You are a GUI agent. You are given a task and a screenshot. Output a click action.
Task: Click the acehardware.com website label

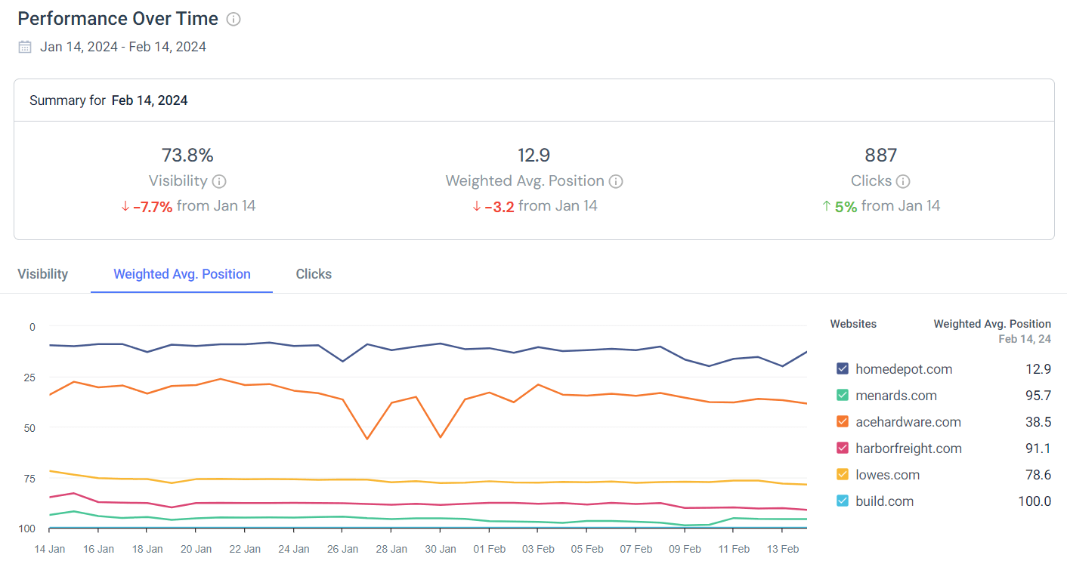908,422
